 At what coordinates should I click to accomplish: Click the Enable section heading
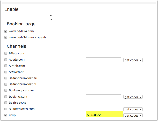tap(11, 9)
